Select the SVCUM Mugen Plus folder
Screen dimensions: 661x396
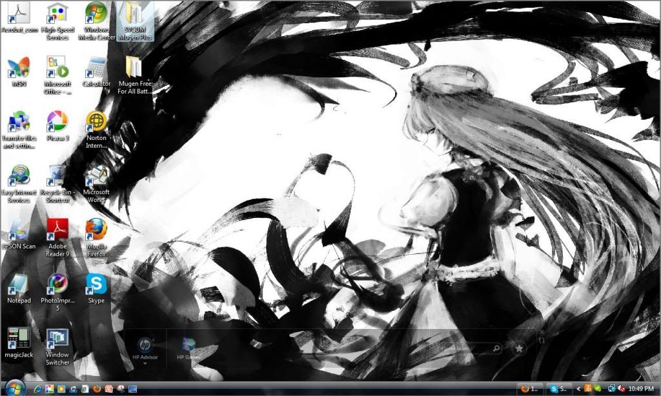point(135,22)
